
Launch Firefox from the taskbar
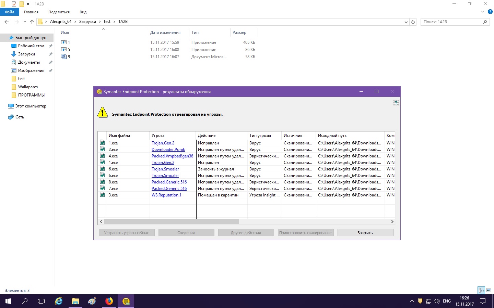point(109,301)
